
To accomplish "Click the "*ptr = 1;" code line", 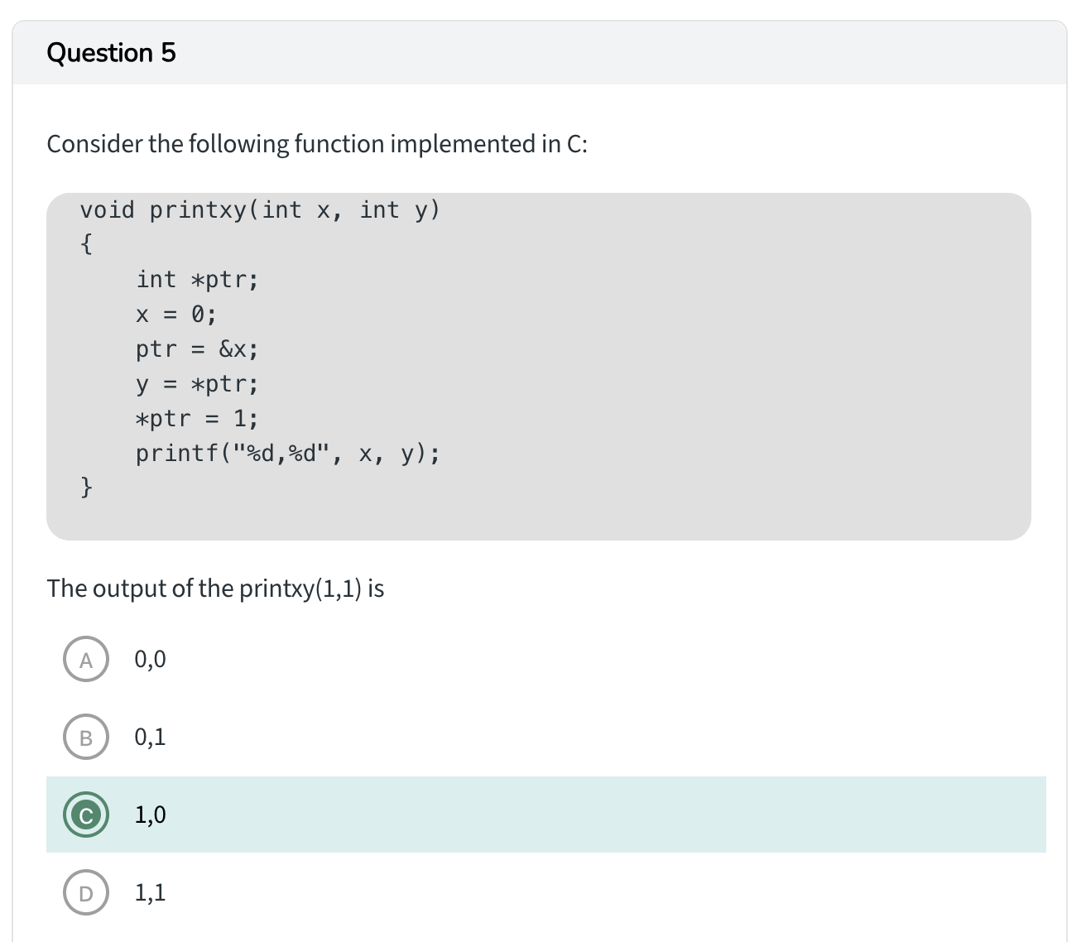I will [197, 419].
